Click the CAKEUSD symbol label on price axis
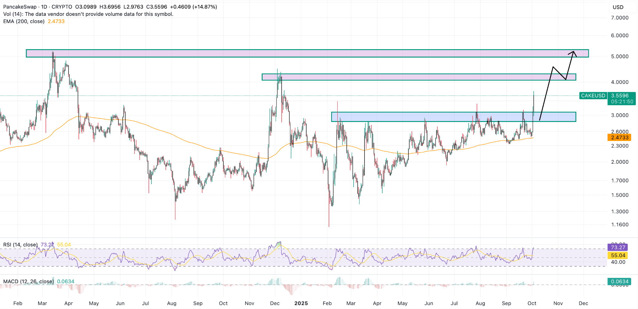The image size is (638, 309). click(593, 96)
